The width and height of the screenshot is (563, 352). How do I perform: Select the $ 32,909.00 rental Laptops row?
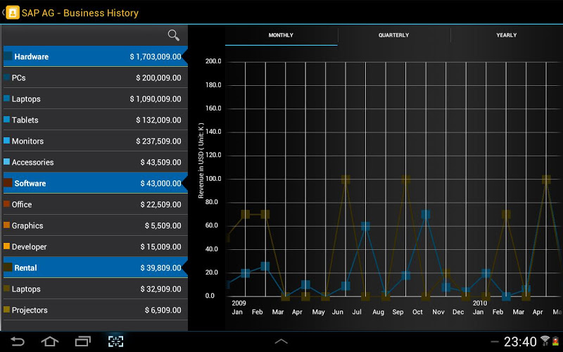tap(96, 289)
